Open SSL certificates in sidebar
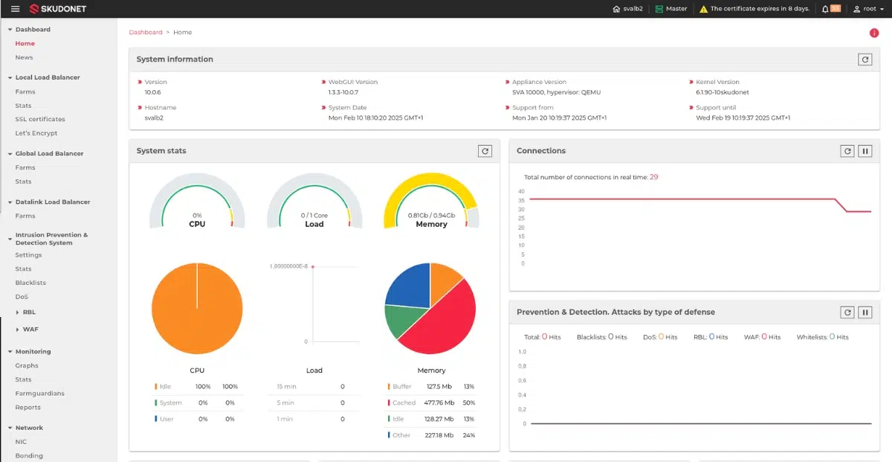The width and height of the screenshot is (892, 462). click(40, 119)
